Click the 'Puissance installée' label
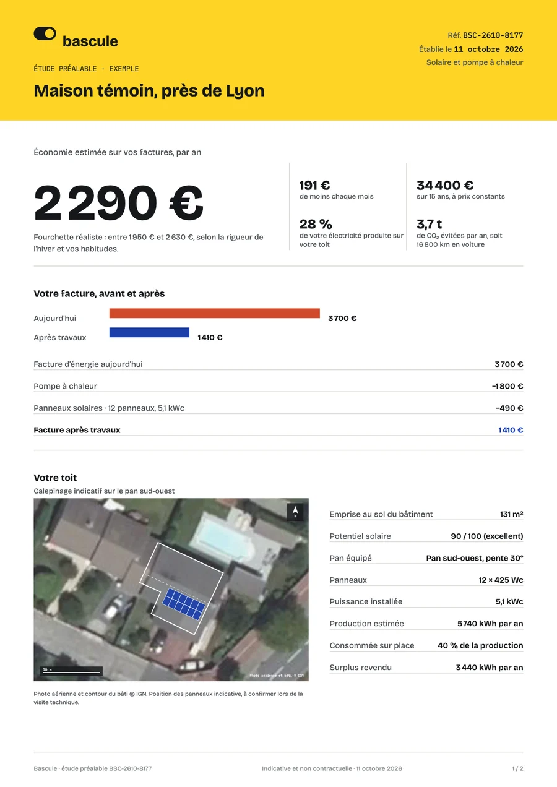557x787 pixels. point(366,602)
